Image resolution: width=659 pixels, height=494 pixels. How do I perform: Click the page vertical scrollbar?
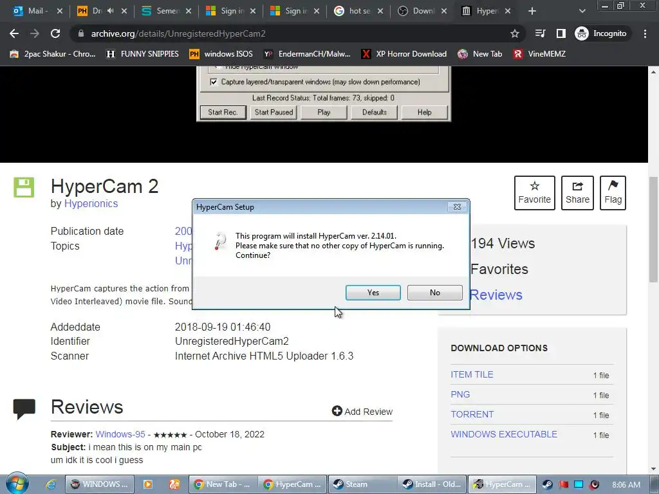[653, 230]
